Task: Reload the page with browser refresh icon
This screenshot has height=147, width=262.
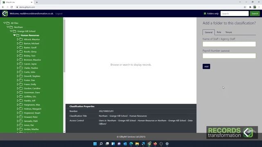Action: click(x=12, y=7)
